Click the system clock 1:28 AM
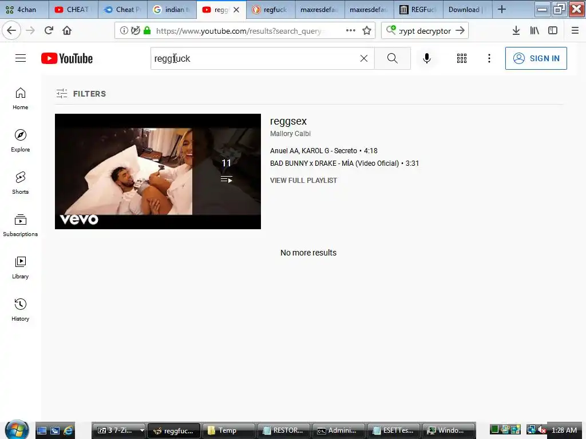This screenshot has width=586, height=439. coord(564,430)
